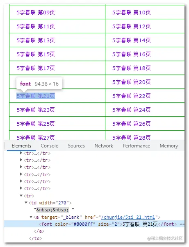Viewport: 189px width, 247px height.
Task: Click the "270" width attribute value
Action: [x=62, y=203]
